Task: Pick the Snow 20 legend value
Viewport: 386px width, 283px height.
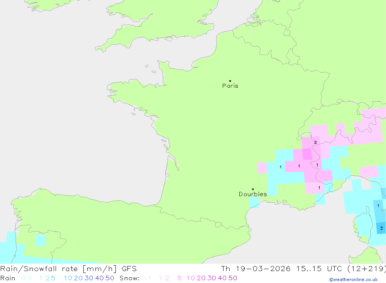Action: [x=201, y=278]
